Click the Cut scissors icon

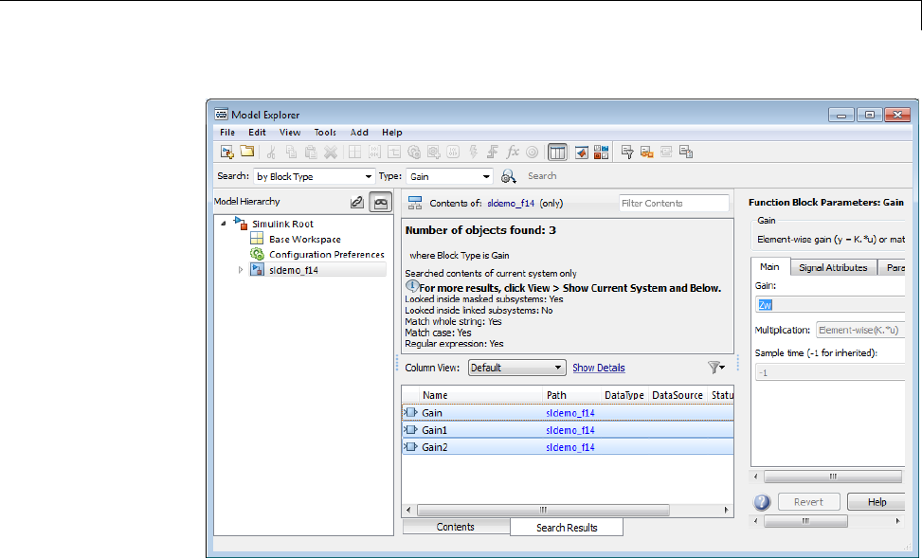271,153
